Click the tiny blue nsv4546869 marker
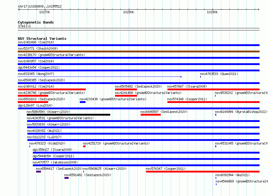The height and width of the screenshot is (196, 268). click(x=216, y=184)
